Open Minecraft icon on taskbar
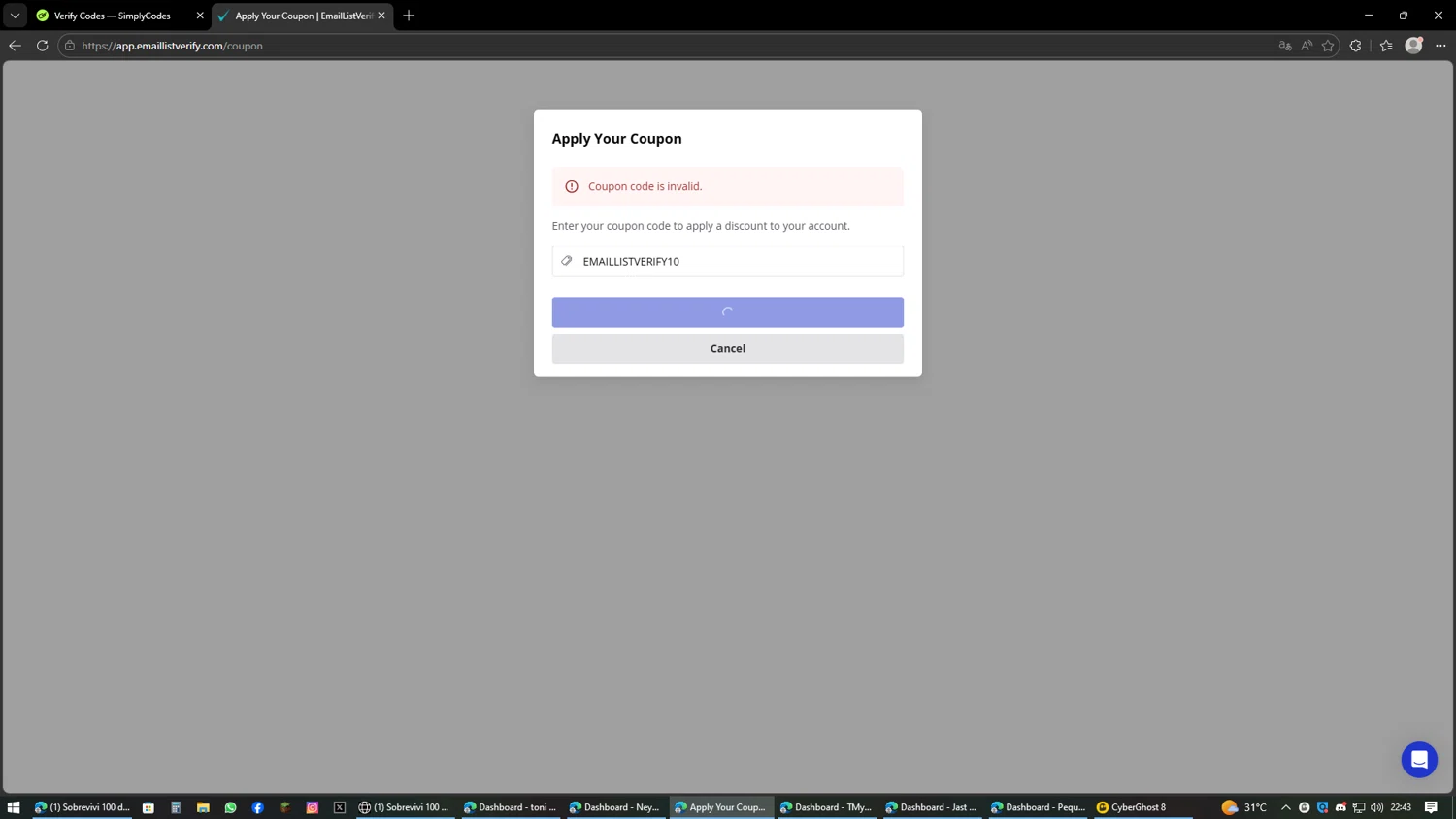1456x819 pixels. click(284, 807)
